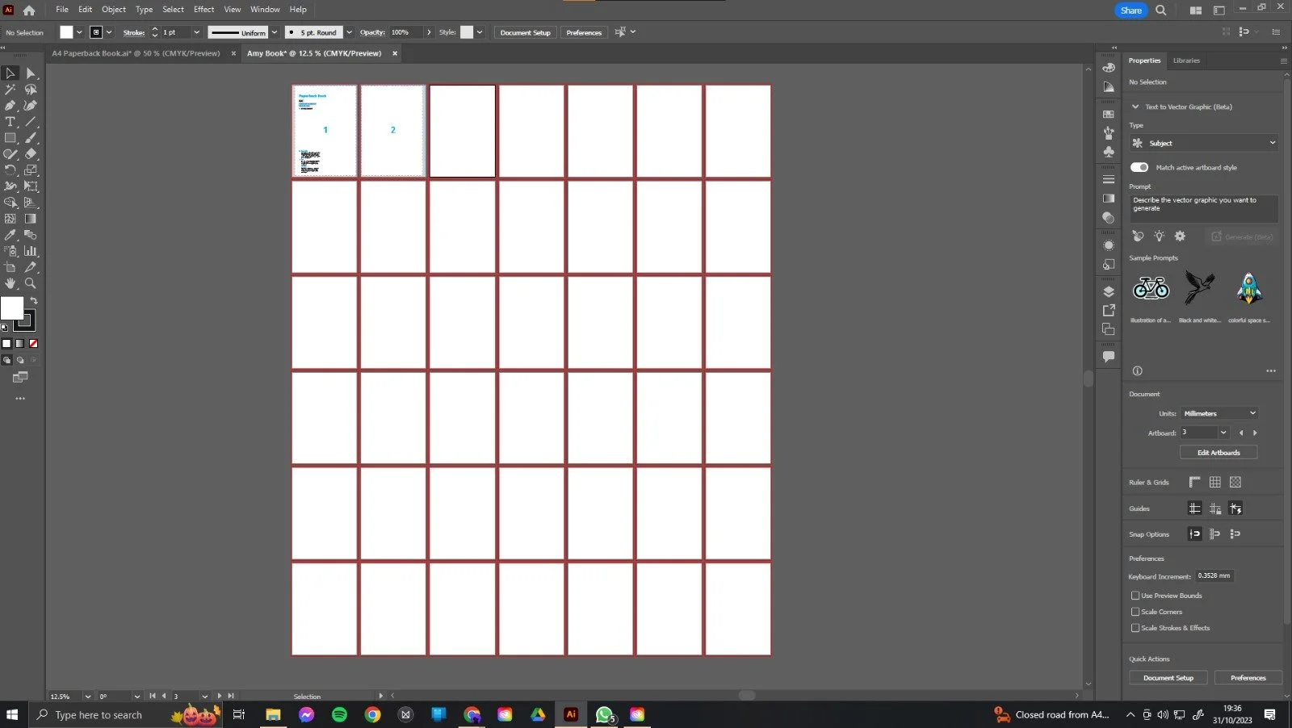
Task: Select the Blend tool
Action: pyautogui.click(x=31, y=235)
